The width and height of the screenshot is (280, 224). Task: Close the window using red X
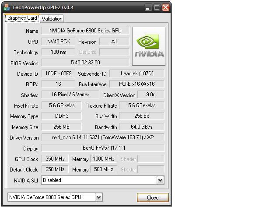tap(166, 8)
